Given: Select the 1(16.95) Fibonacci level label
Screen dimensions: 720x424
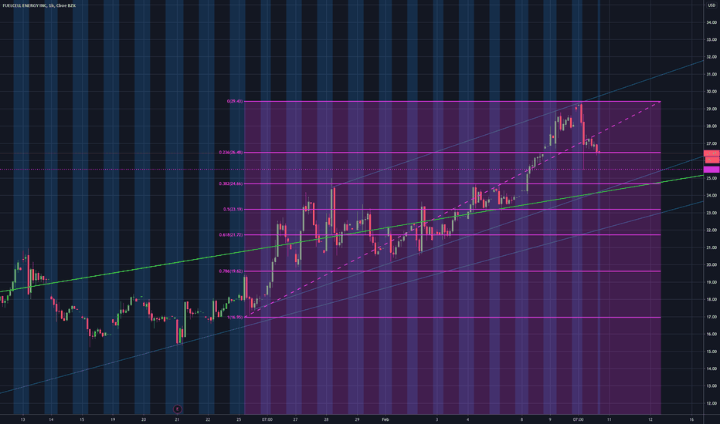Looking at the screenshot, I should tap(235, 317).
